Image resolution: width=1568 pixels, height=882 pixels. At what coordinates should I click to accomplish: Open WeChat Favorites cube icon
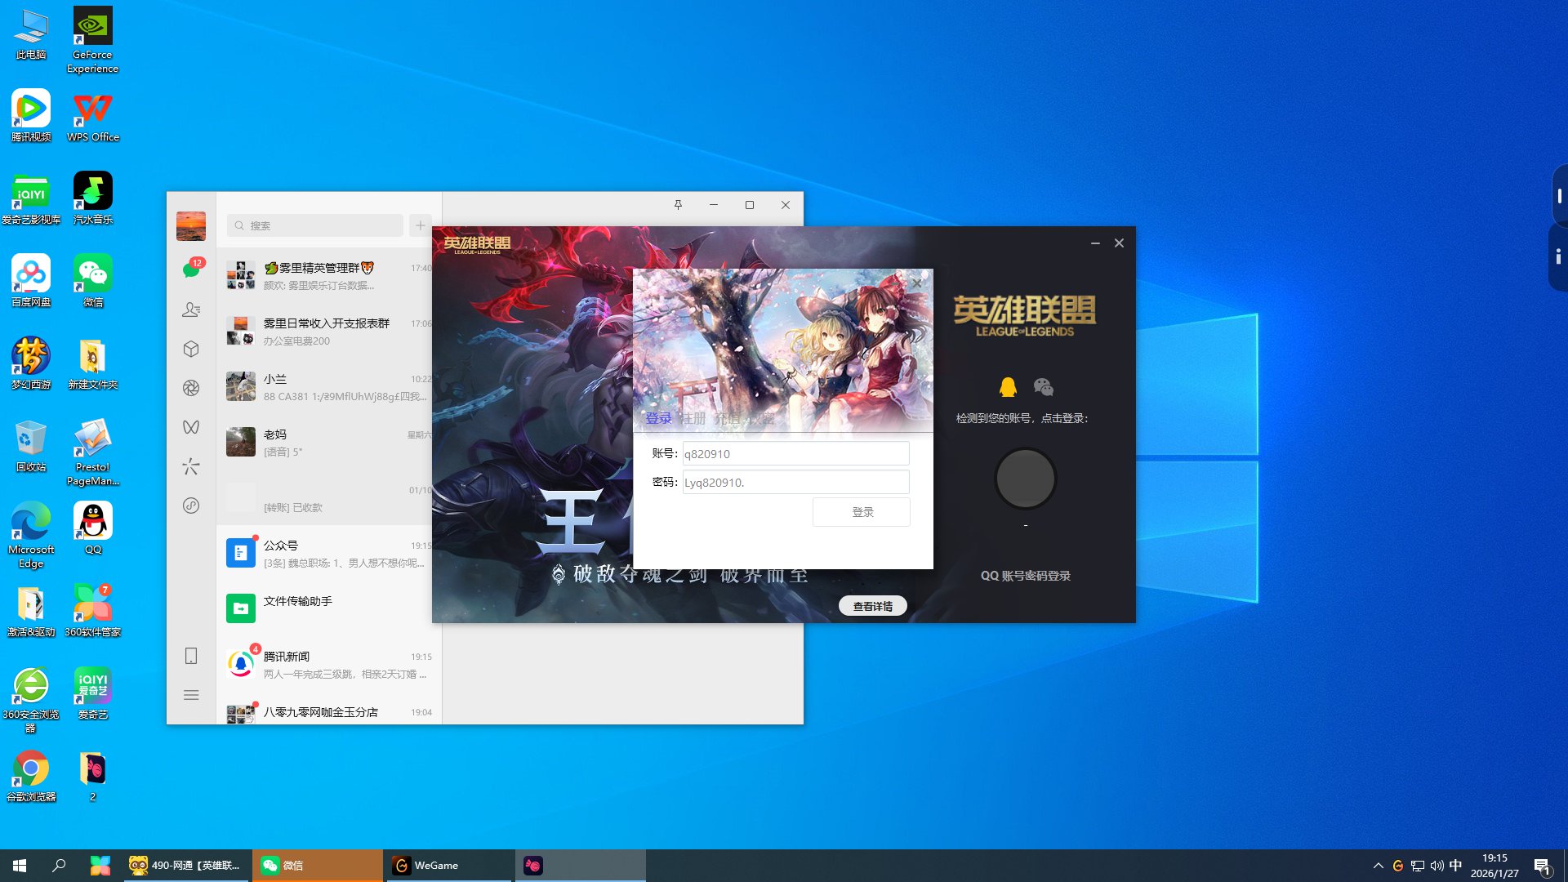tap(191, 349)
